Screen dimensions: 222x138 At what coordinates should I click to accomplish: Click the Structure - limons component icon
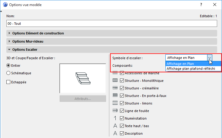[115, 103]
